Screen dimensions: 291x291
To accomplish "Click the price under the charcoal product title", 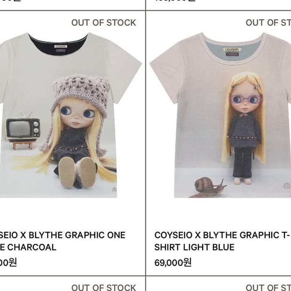I will 8,263.
